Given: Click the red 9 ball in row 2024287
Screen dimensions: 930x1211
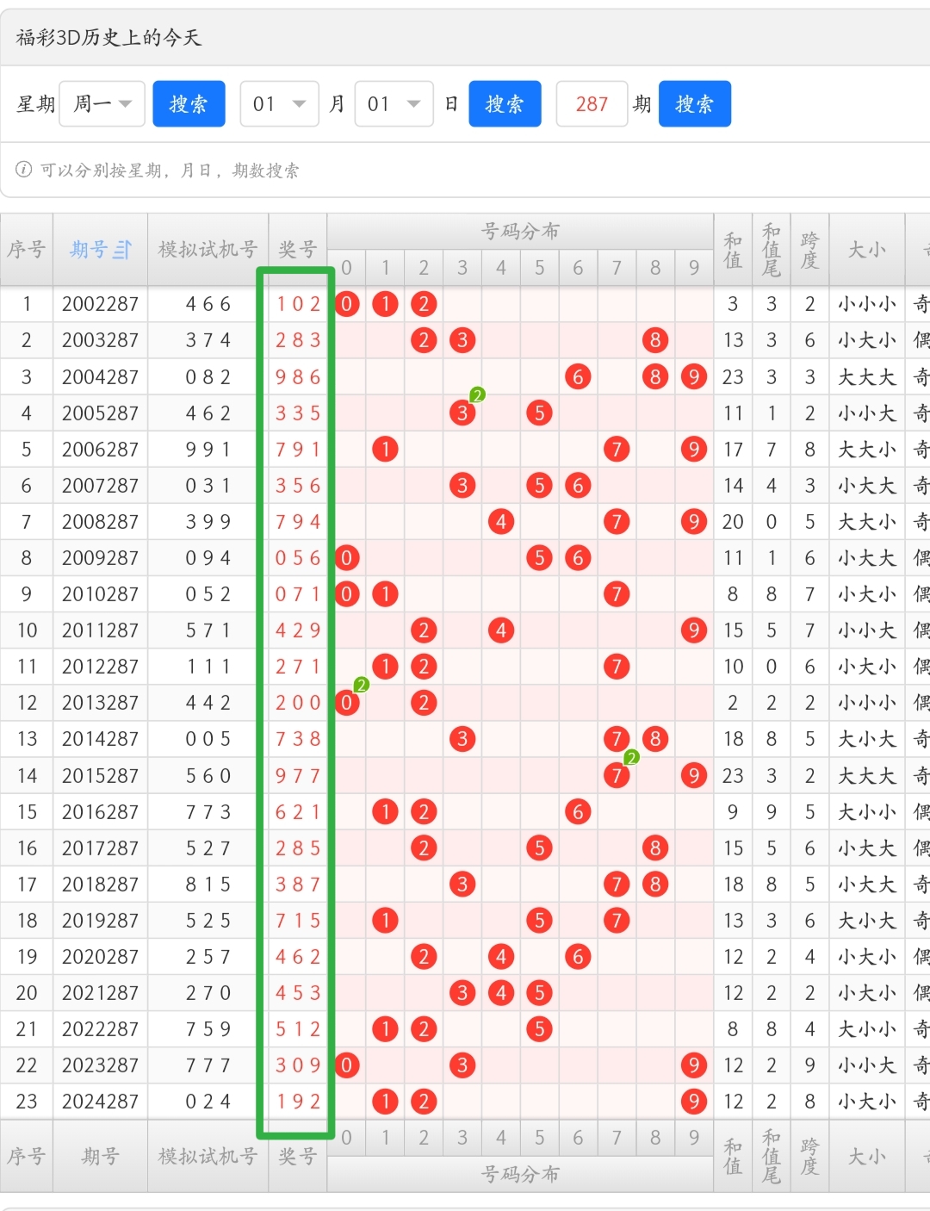Looking at the screenshot, I should pyautogui.click(x=694, y=1102).
